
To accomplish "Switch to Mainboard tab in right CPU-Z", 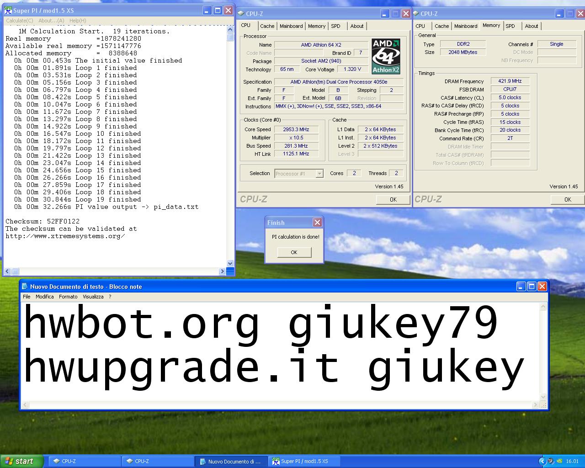I will [x=466, y=26].
